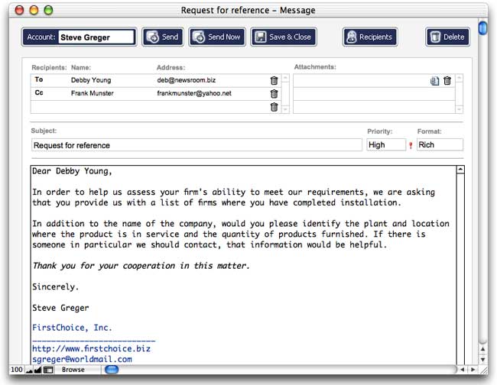Click the 100 zoom level box
The height and width of the screenshot is (385, 497).
[x=17, y=370]
